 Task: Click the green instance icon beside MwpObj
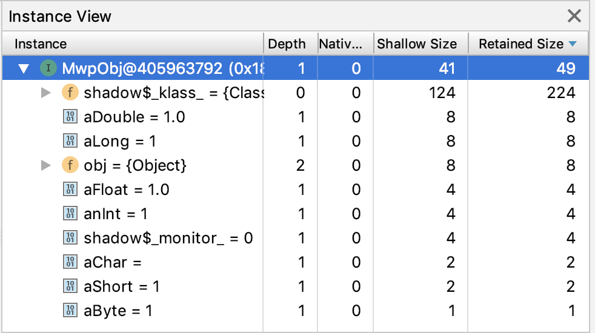48,68
